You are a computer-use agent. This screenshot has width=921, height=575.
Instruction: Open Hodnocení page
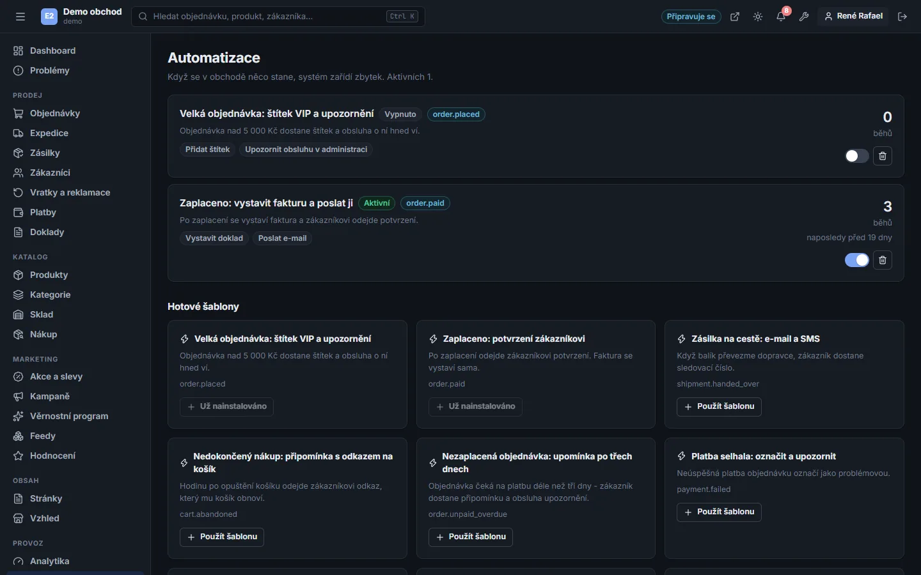[x=75, y=456]
